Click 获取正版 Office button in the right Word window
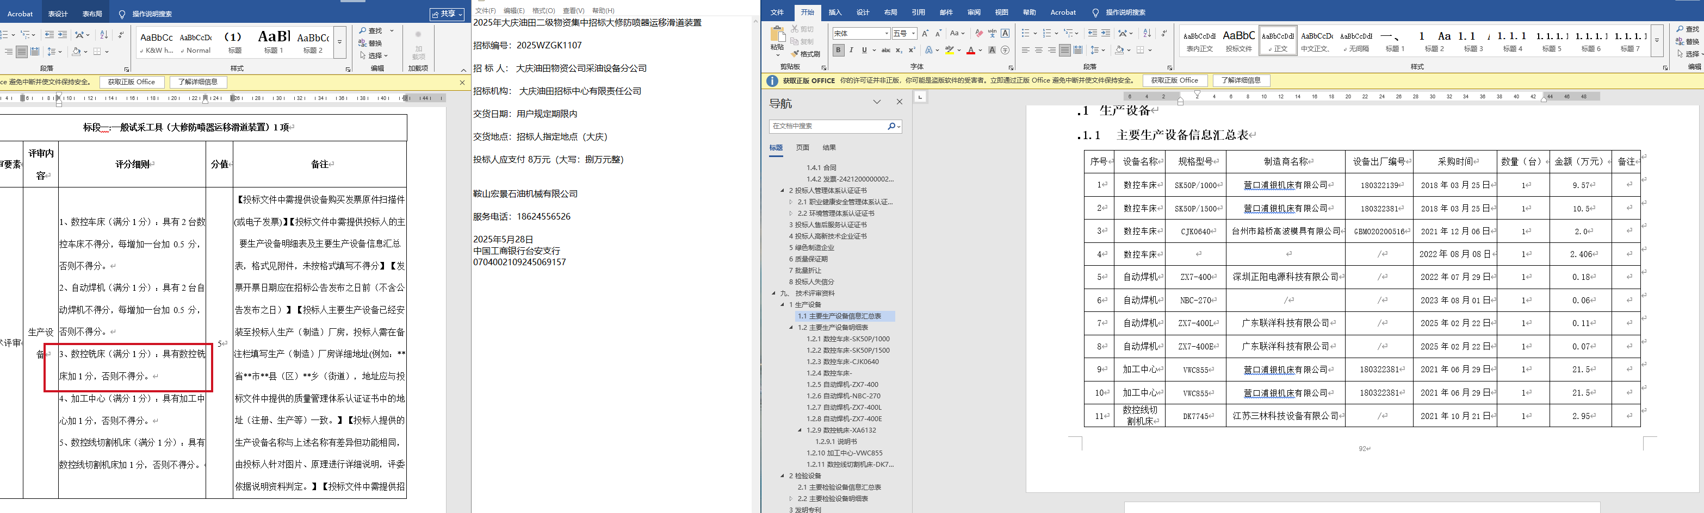 pos(1175,80)
